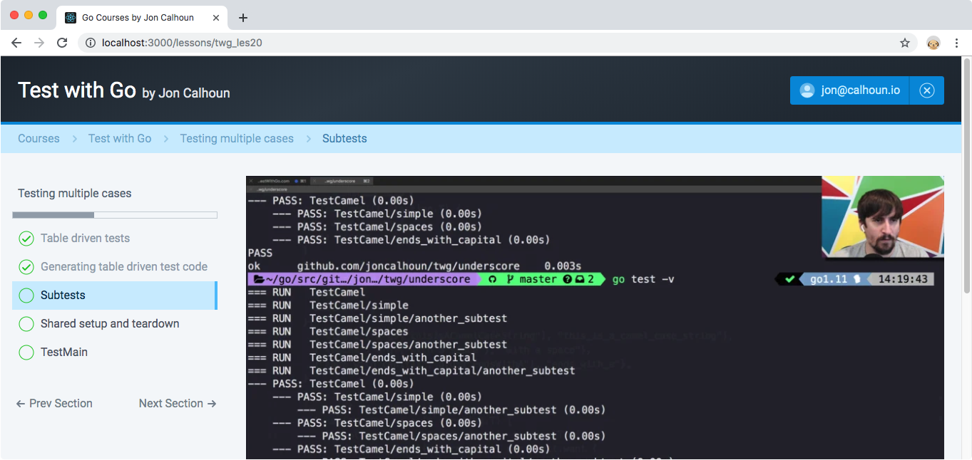This screenshot has height=460, width=972.
Task: Mark the Subtests lesson circle
Action: tap(26, 296)
